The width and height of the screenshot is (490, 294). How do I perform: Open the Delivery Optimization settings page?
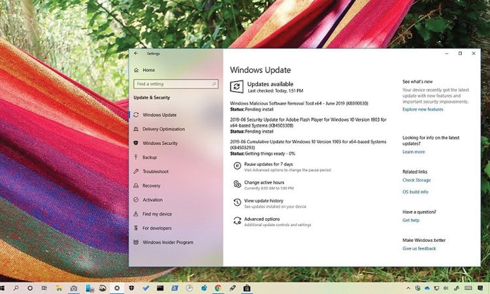163,129
